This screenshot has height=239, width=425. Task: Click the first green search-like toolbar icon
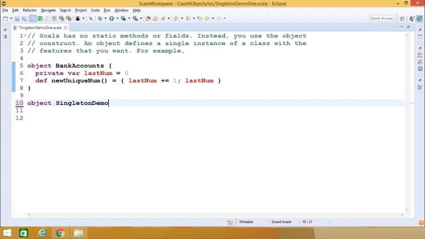click(x=62, y=19)
